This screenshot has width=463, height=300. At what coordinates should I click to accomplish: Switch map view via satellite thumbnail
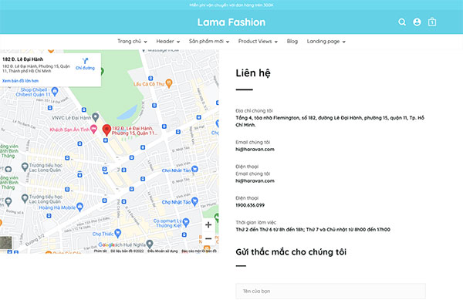tap(6, 243)
